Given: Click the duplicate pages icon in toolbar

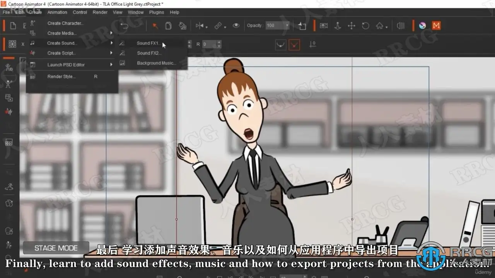Looking at the screenshot, I should tap(168, 26).
